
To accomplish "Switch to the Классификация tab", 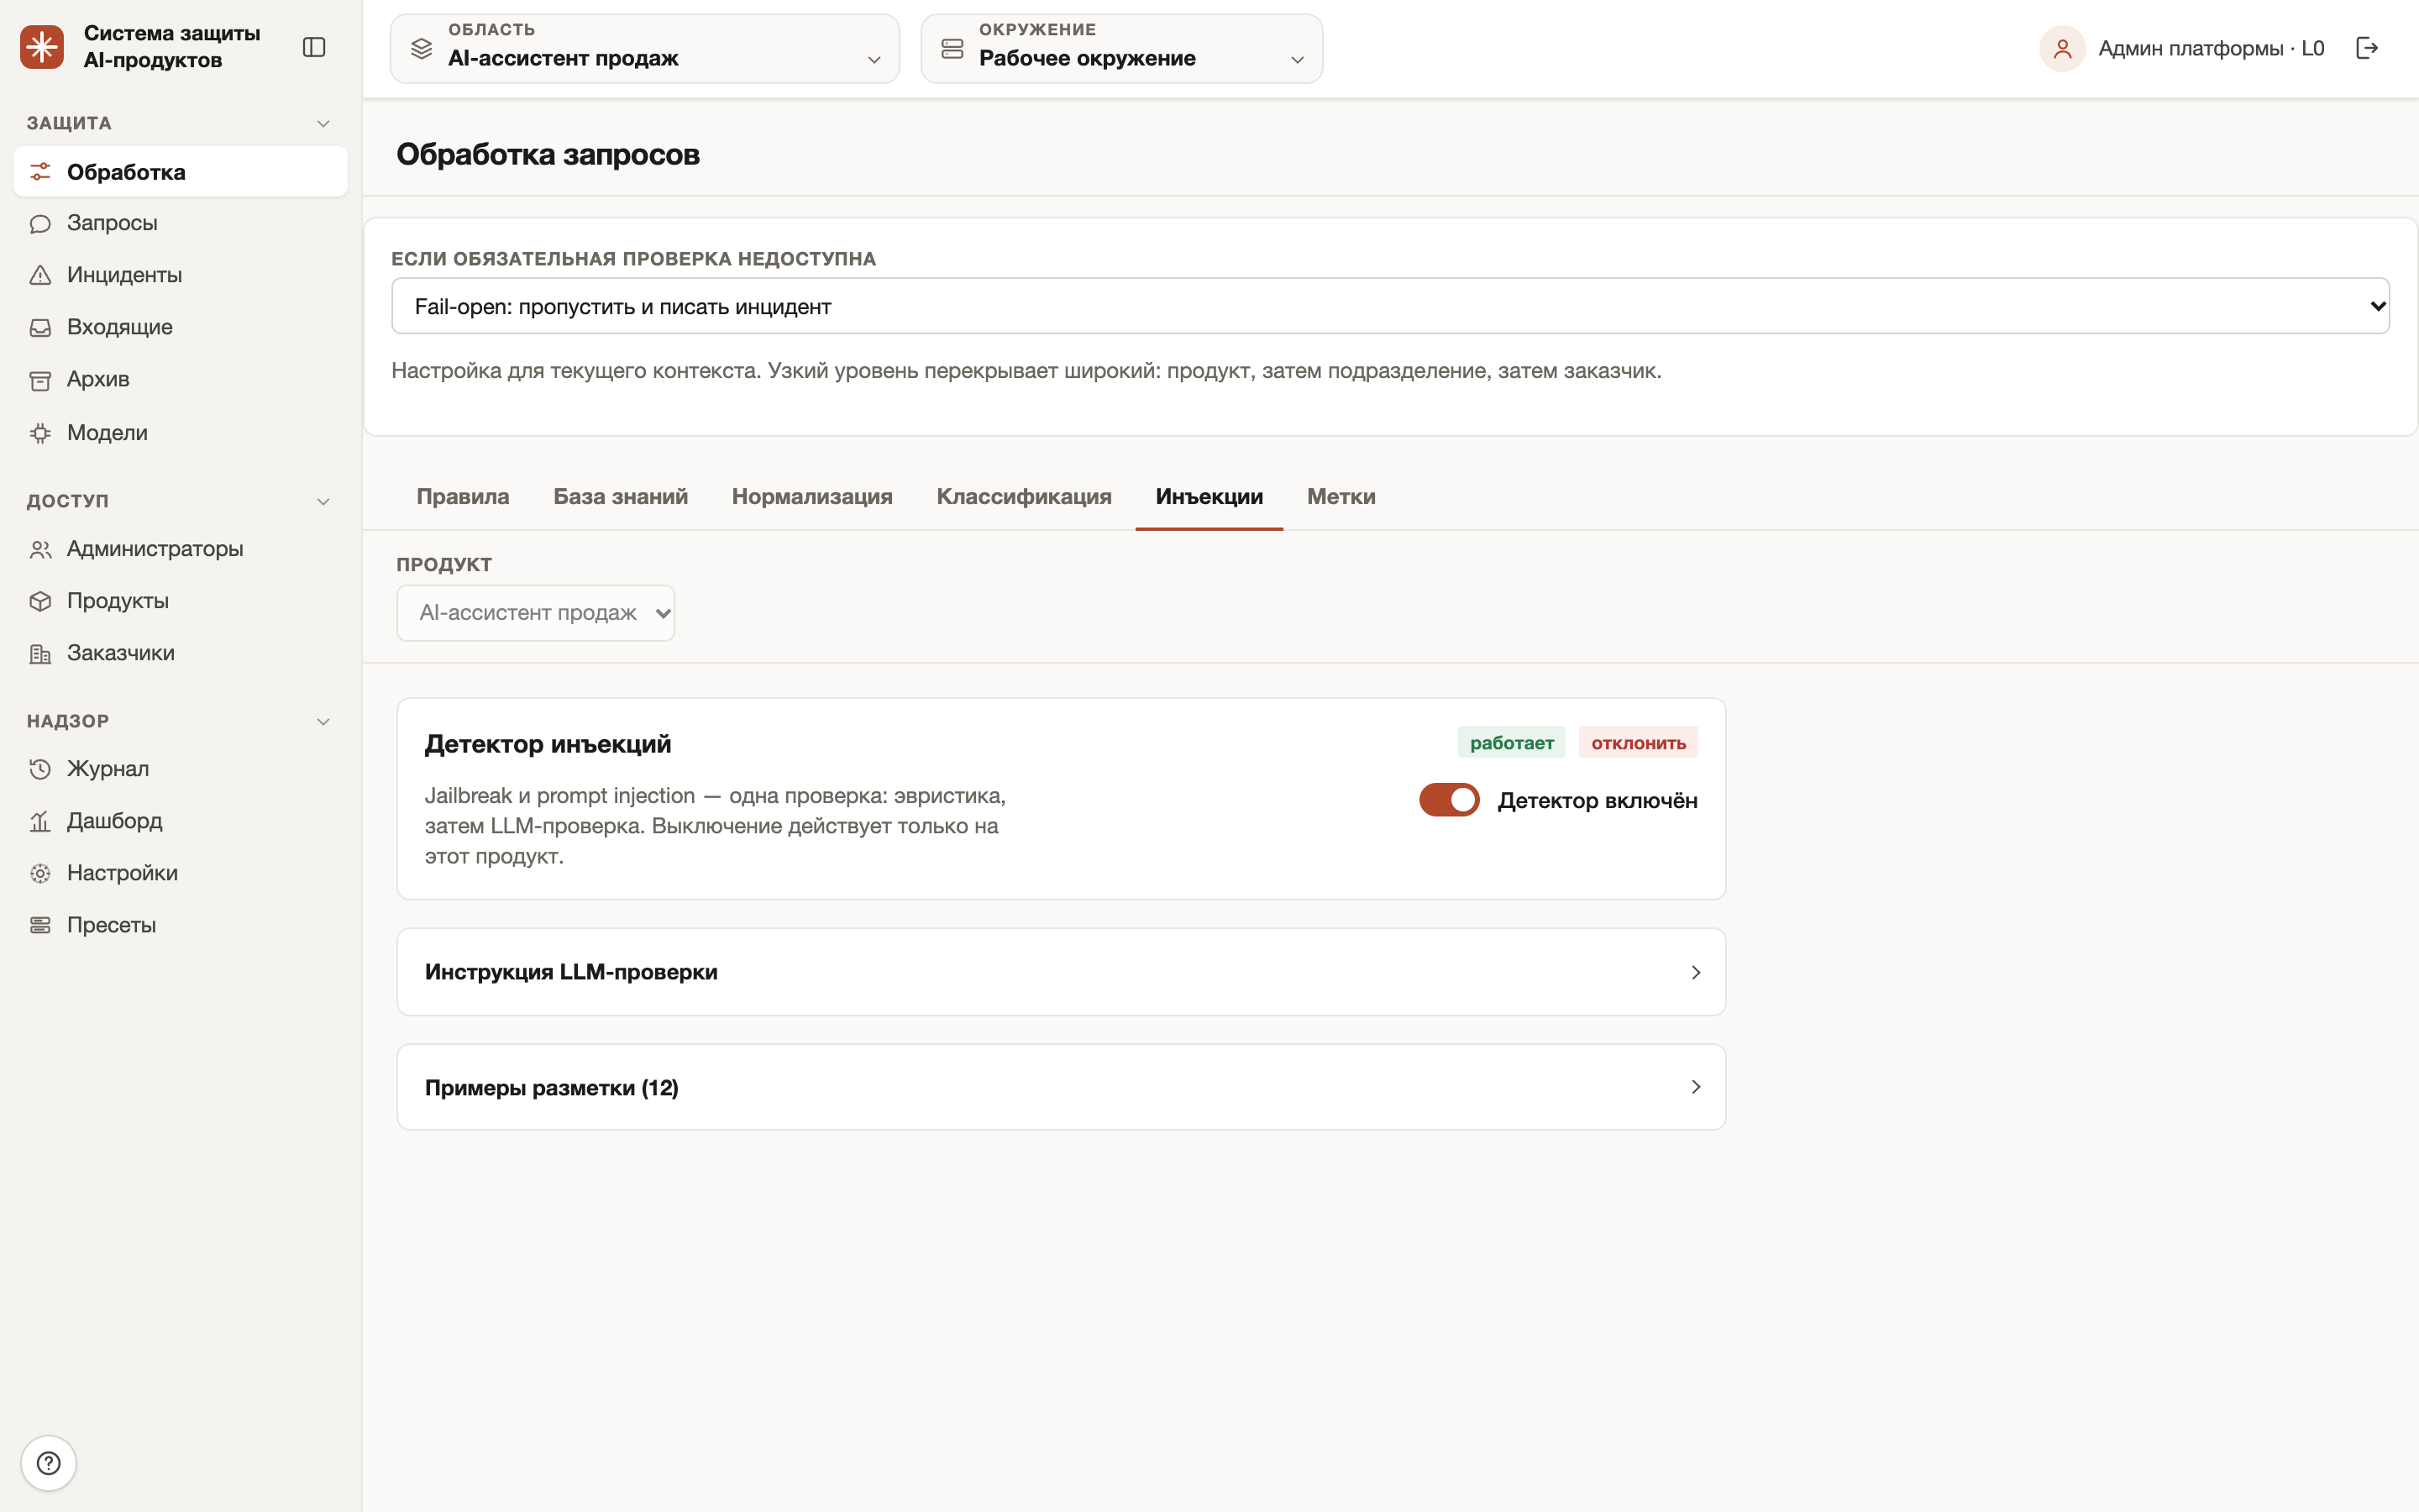I will tap(1024, 497).
